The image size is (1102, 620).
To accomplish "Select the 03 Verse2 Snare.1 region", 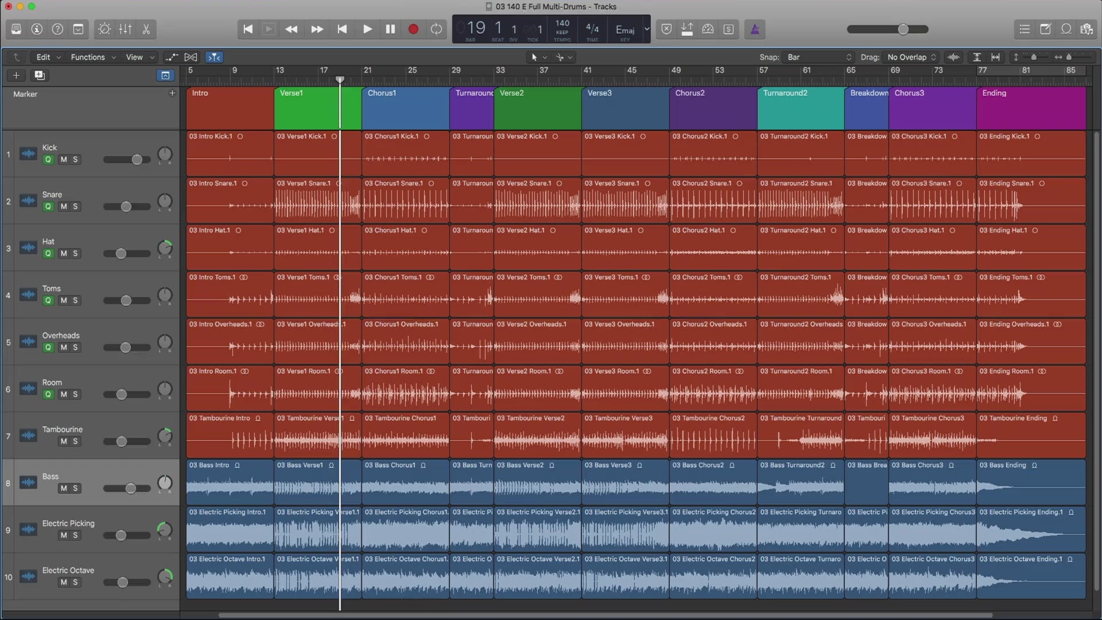I will point(537,200).
